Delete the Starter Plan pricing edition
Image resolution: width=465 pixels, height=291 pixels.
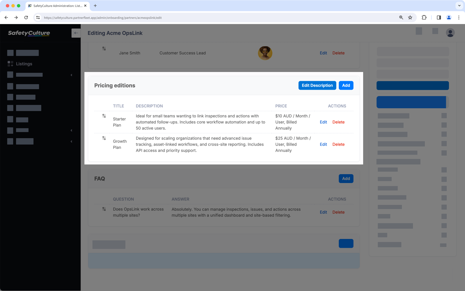tap(339, 122)
